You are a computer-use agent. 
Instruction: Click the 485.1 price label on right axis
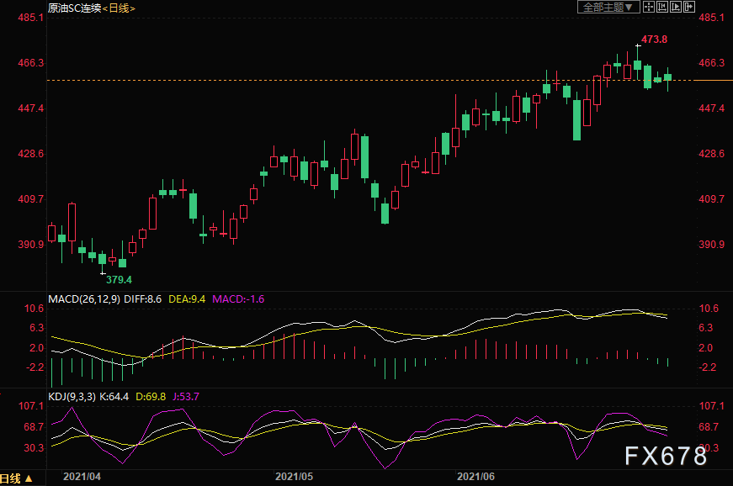(x=711, y=18)
